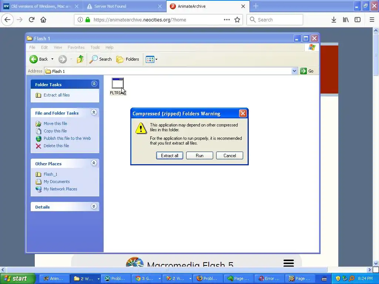
Task: Click the browser vertical scrollbar down arrow
Action: pyautogui.click(x=376, y=263)
